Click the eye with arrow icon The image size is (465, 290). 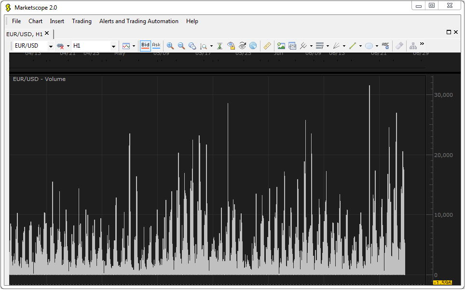(242, 46)
